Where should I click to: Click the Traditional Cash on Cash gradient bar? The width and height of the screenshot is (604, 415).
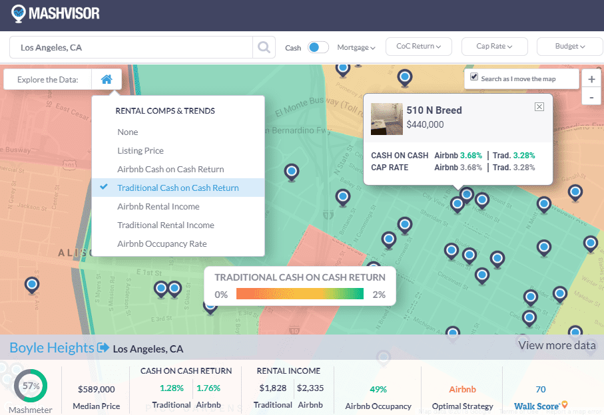tap(300, 294)
